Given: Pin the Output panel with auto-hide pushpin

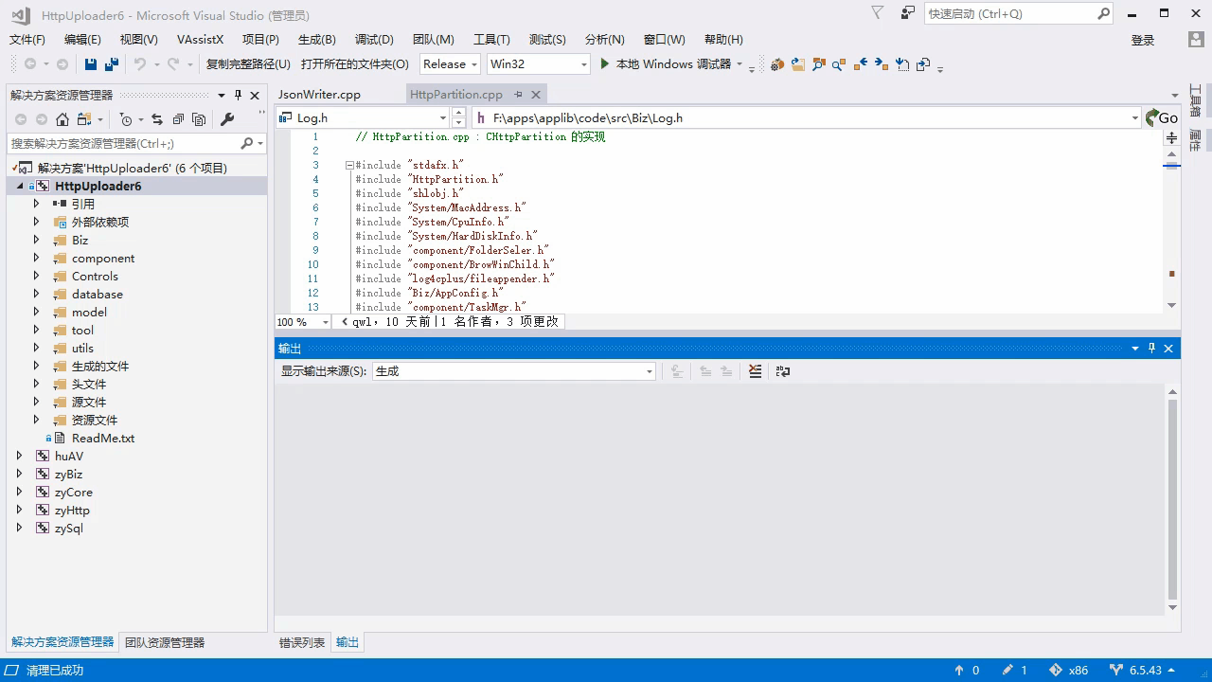Looking at the screenshot, I should [x=1152, y=349].
